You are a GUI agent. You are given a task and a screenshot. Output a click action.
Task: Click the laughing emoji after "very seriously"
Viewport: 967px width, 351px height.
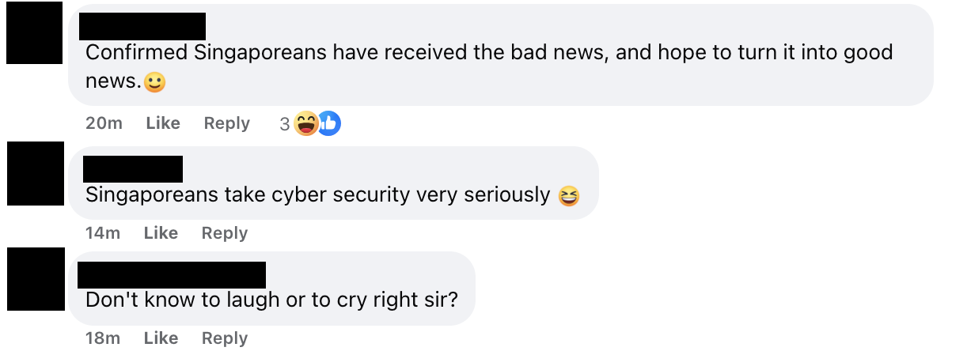pos(568,195)
